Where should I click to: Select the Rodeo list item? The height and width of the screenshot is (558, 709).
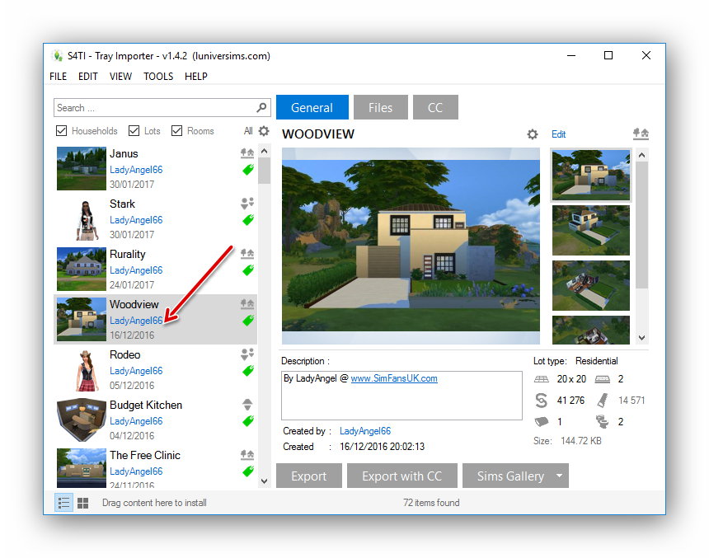tap(155, 370)
